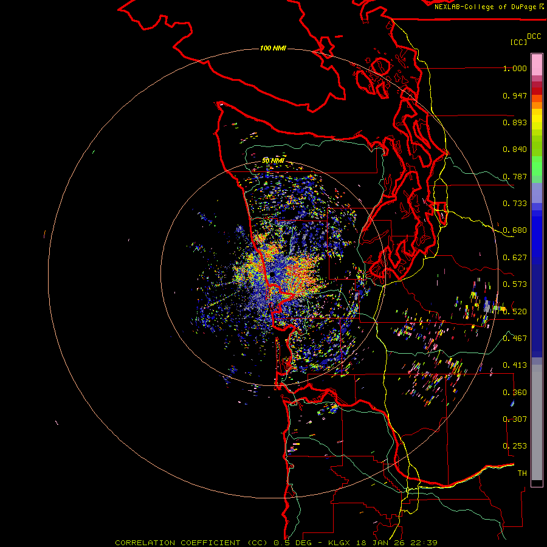Click the 0.840 scale value
Screen dimensions: 547x547
(x=515, y=150)
